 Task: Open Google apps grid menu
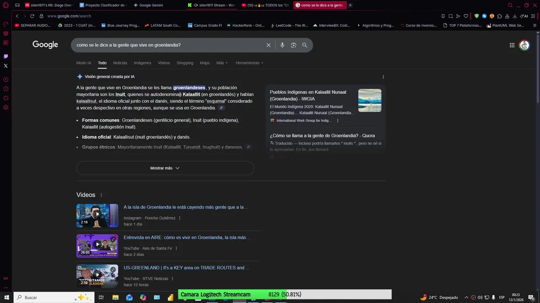click(x=512, y=45)
